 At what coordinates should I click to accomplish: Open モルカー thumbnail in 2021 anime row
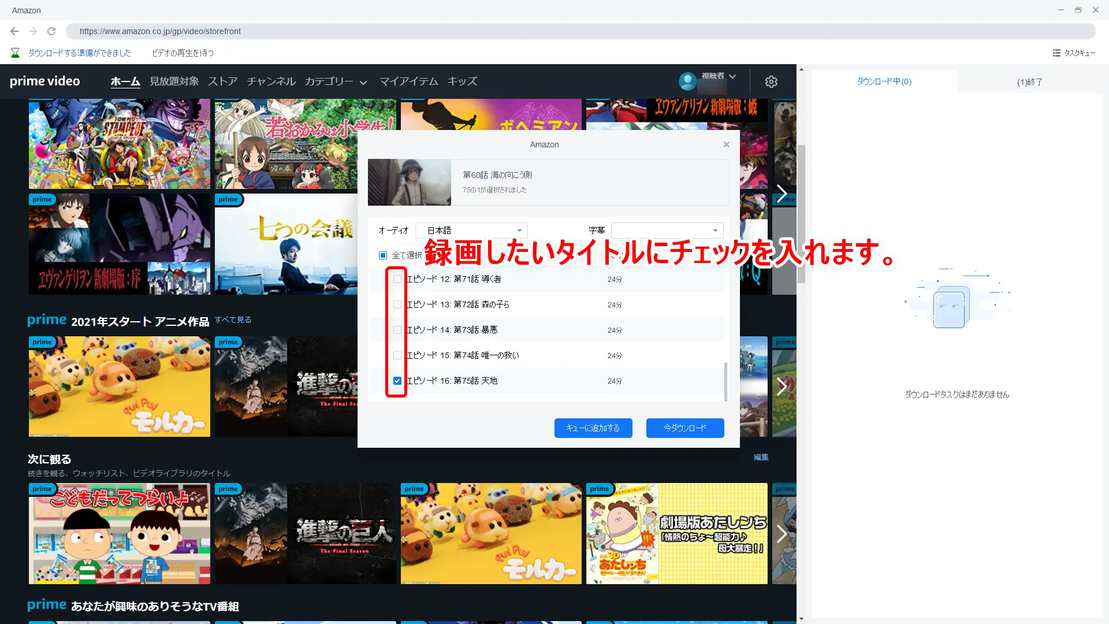(120, 387)
